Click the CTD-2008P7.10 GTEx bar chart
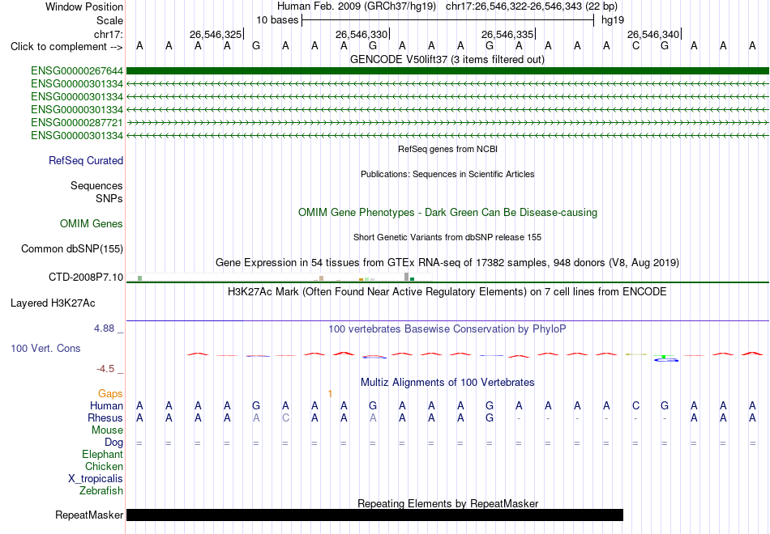Image resolution: width=770 pixels, height=534 pixels. click(x=280, y=277)
